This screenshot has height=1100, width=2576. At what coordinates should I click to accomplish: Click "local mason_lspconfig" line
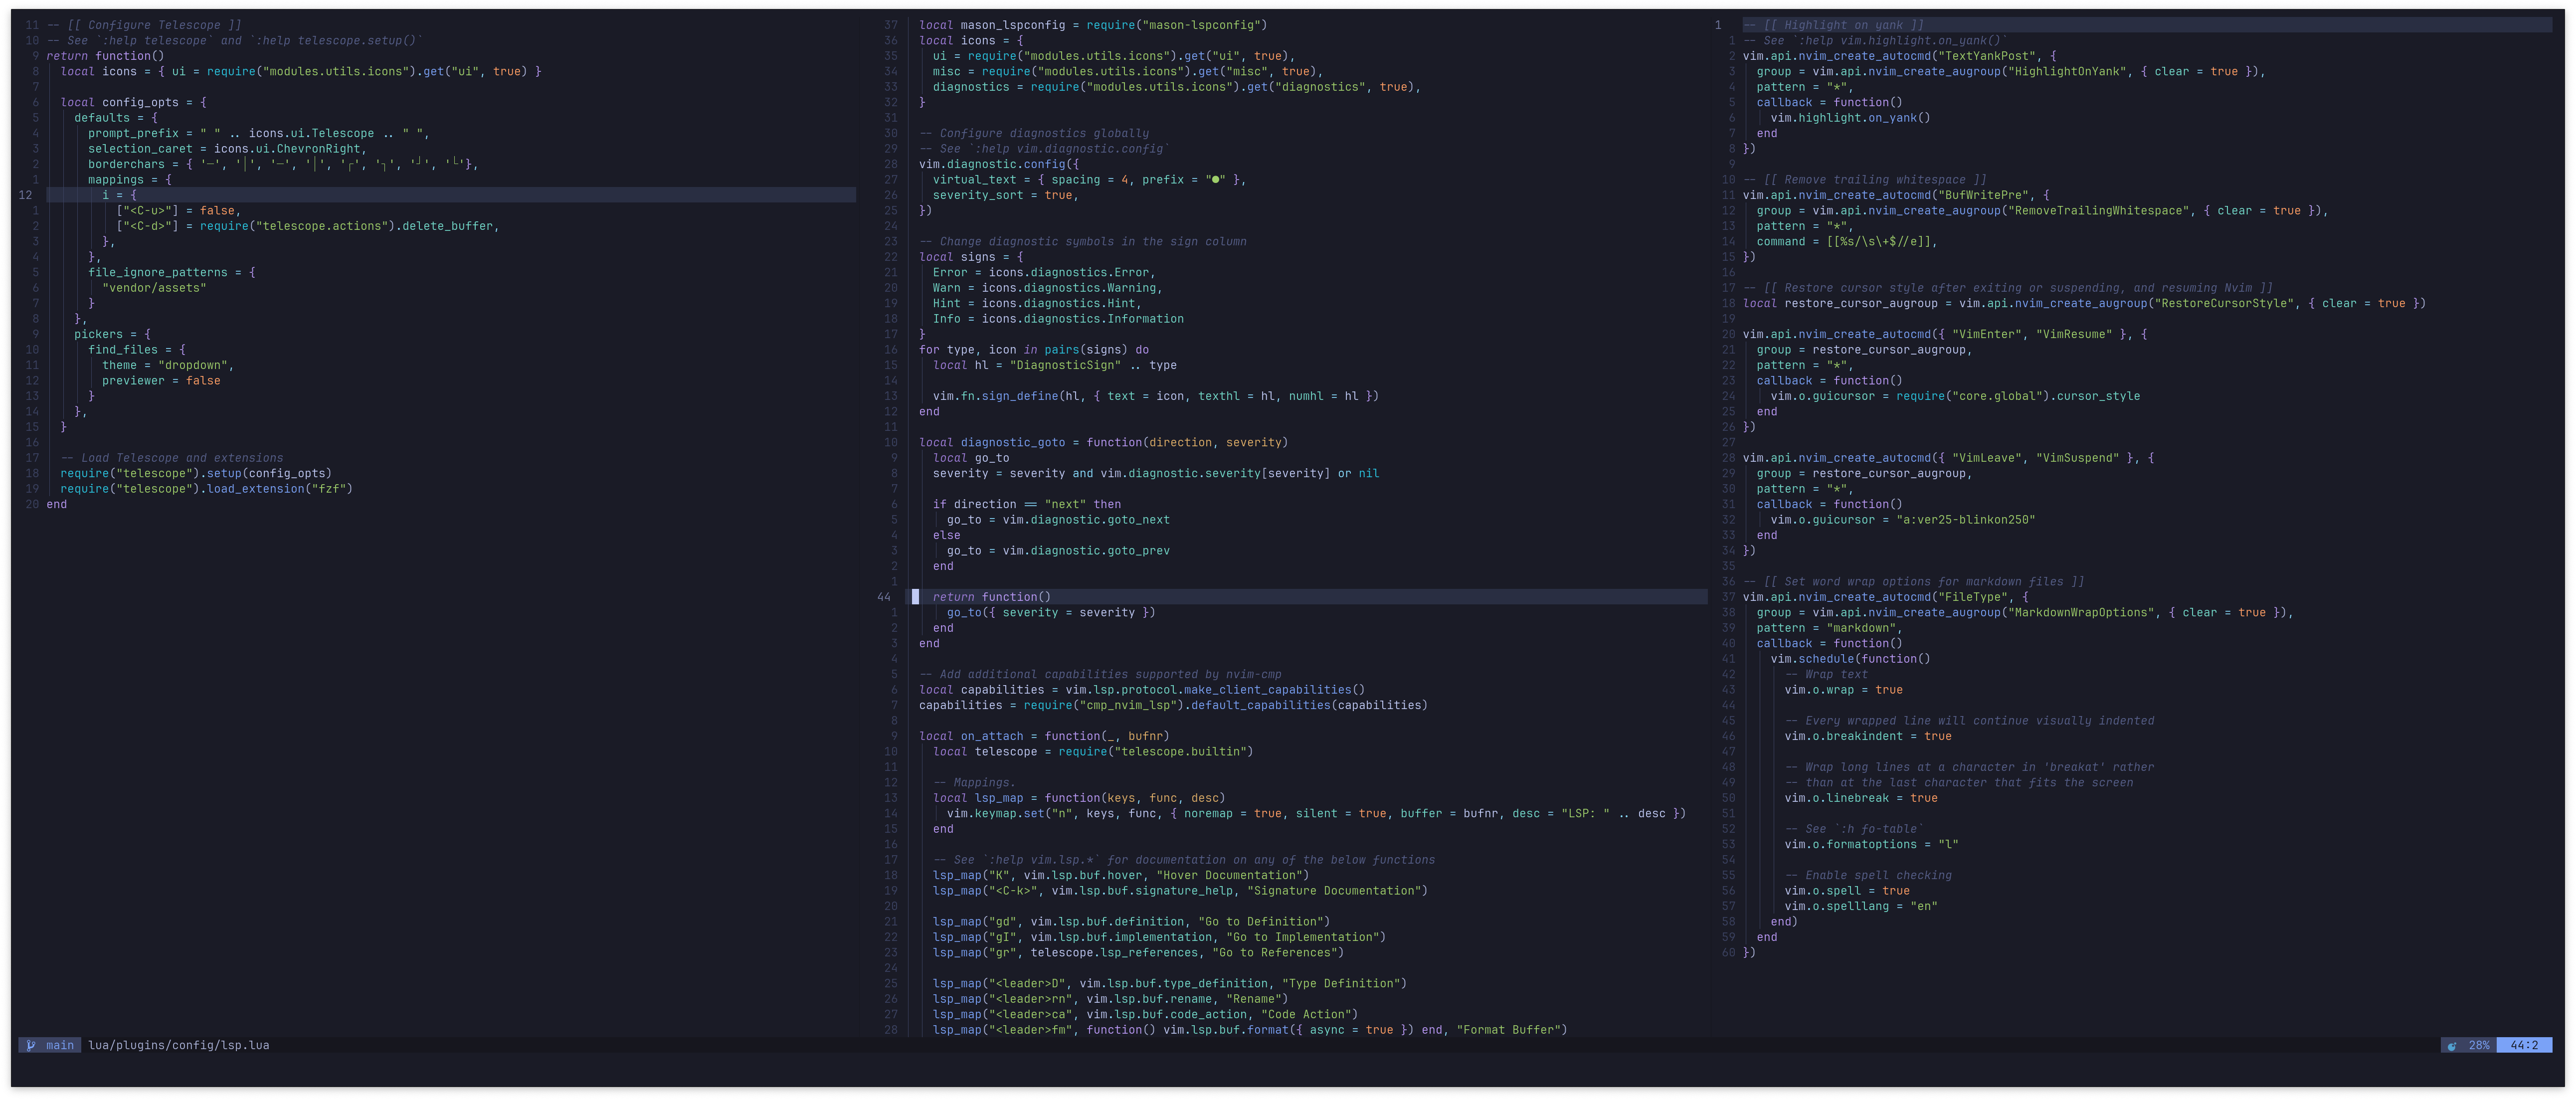click(x=1093, y=25)
